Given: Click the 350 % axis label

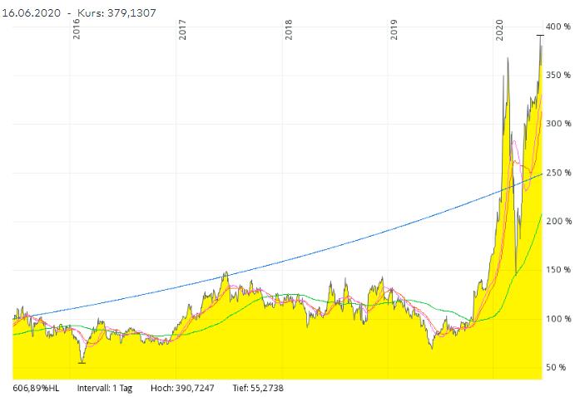Looking at the screenshot, I should click(x=558, y=76).
